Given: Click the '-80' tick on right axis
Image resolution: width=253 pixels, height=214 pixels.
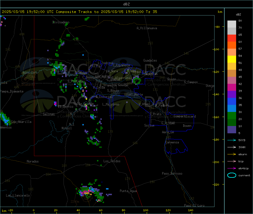Looking at the screenshot, I should [x=217, y=27].
